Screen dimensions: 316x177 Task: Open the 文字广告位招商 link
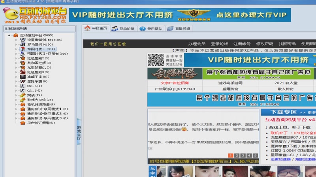175,83
